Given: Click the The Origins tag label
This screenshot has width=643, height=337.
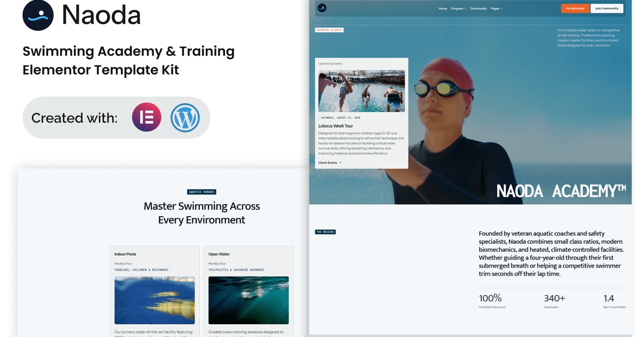Looking at the screenshot, I should [x=325, y=232].
